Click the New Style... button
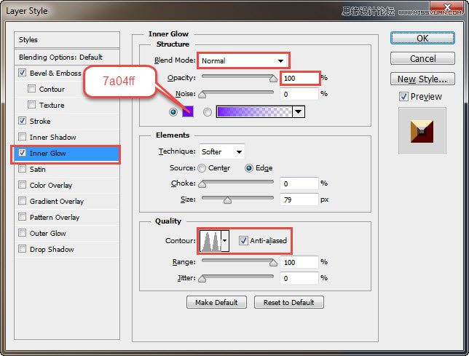 [422, 79]
